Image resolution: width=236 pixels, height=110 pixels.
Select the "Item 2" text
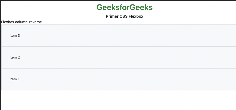15,57
